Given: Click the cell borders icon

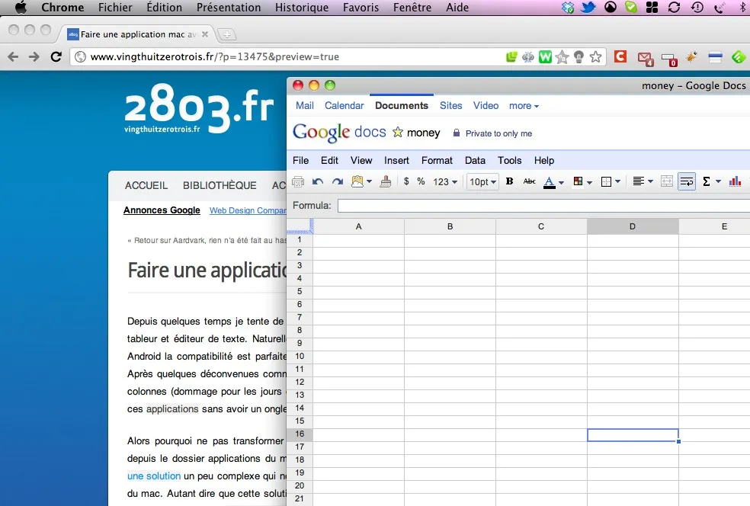Looking at the screenshot, I should tap(606, 181).
